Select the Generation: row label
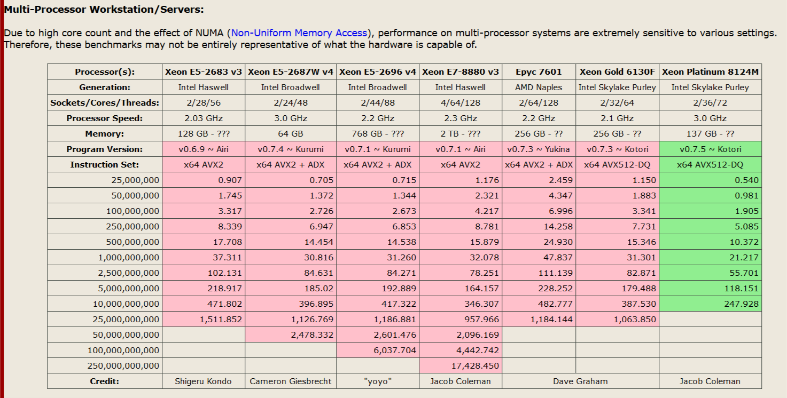 click(x=105, y=87)
